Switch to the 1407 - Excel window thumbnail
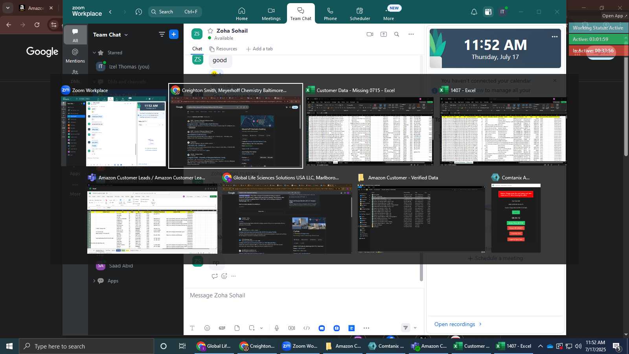This screenshot has width=629, height=354. click(503, 126)
